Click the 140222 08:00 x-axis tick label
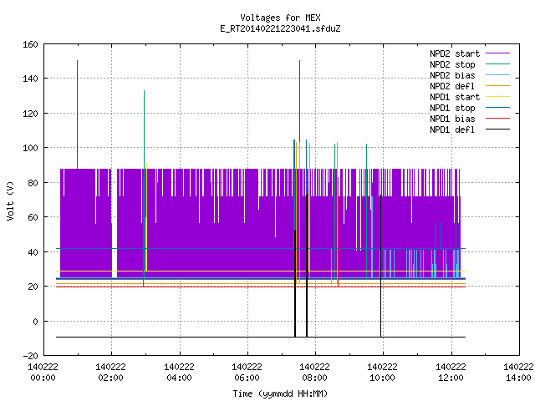Viewport: 535px width, 401px height. (314, 373)
